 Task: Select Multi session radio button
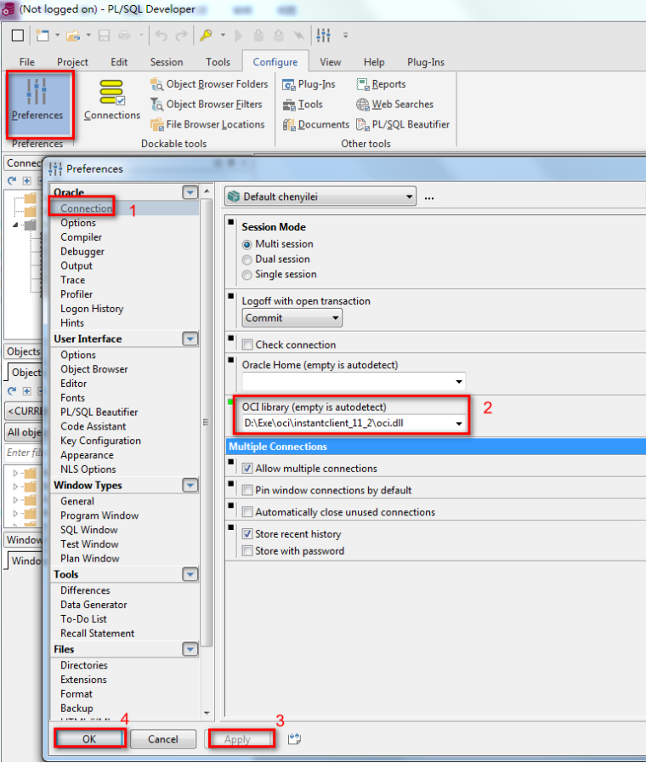pyautogui.click(x=247, y=244)
